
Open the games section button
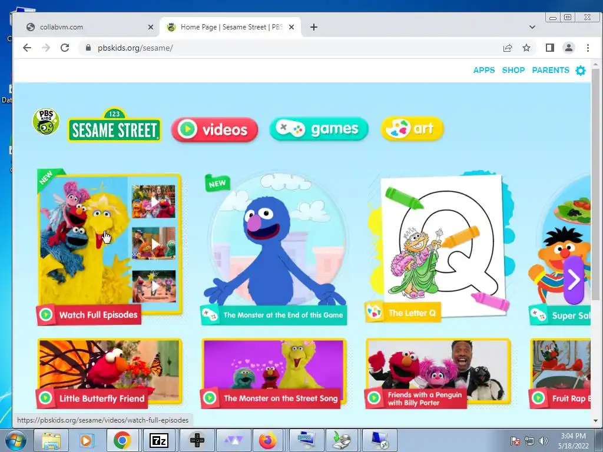[x=319, y=129]
